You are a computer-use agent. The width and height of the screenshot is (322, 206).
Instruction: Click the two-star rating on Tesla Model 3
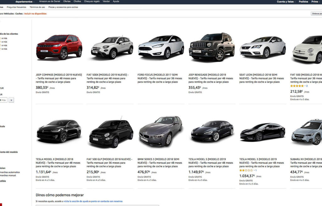tap(246, 170)
